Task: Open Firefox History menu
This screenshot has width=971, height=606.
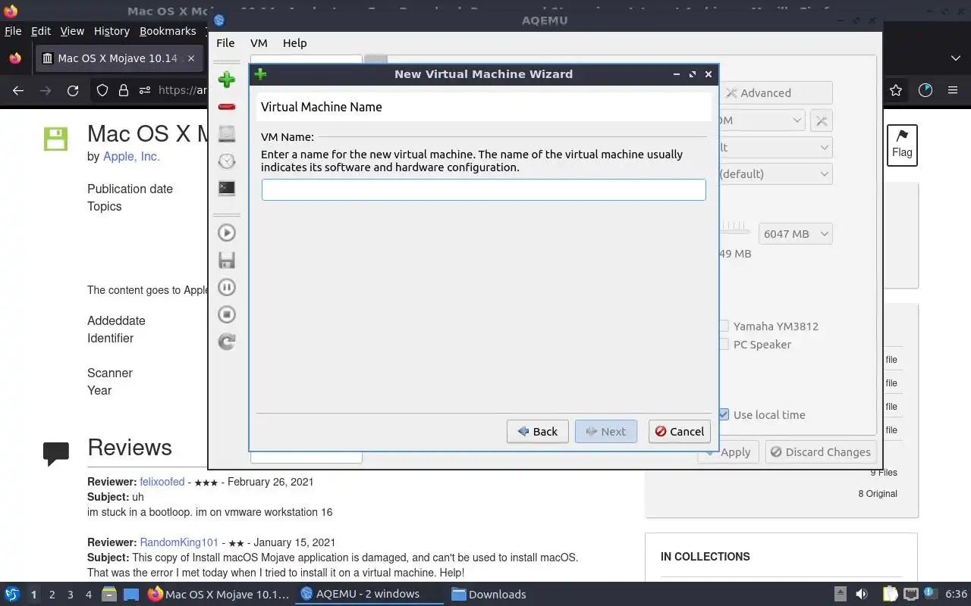Action: pos(112,31)
